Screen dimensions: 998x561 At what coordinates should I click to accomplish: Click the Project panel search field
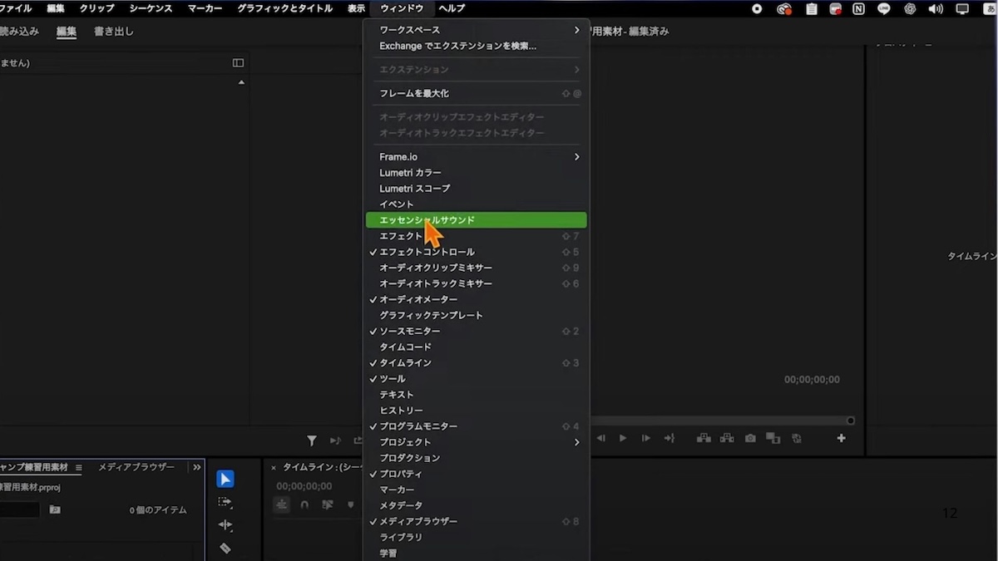[18, 509]
